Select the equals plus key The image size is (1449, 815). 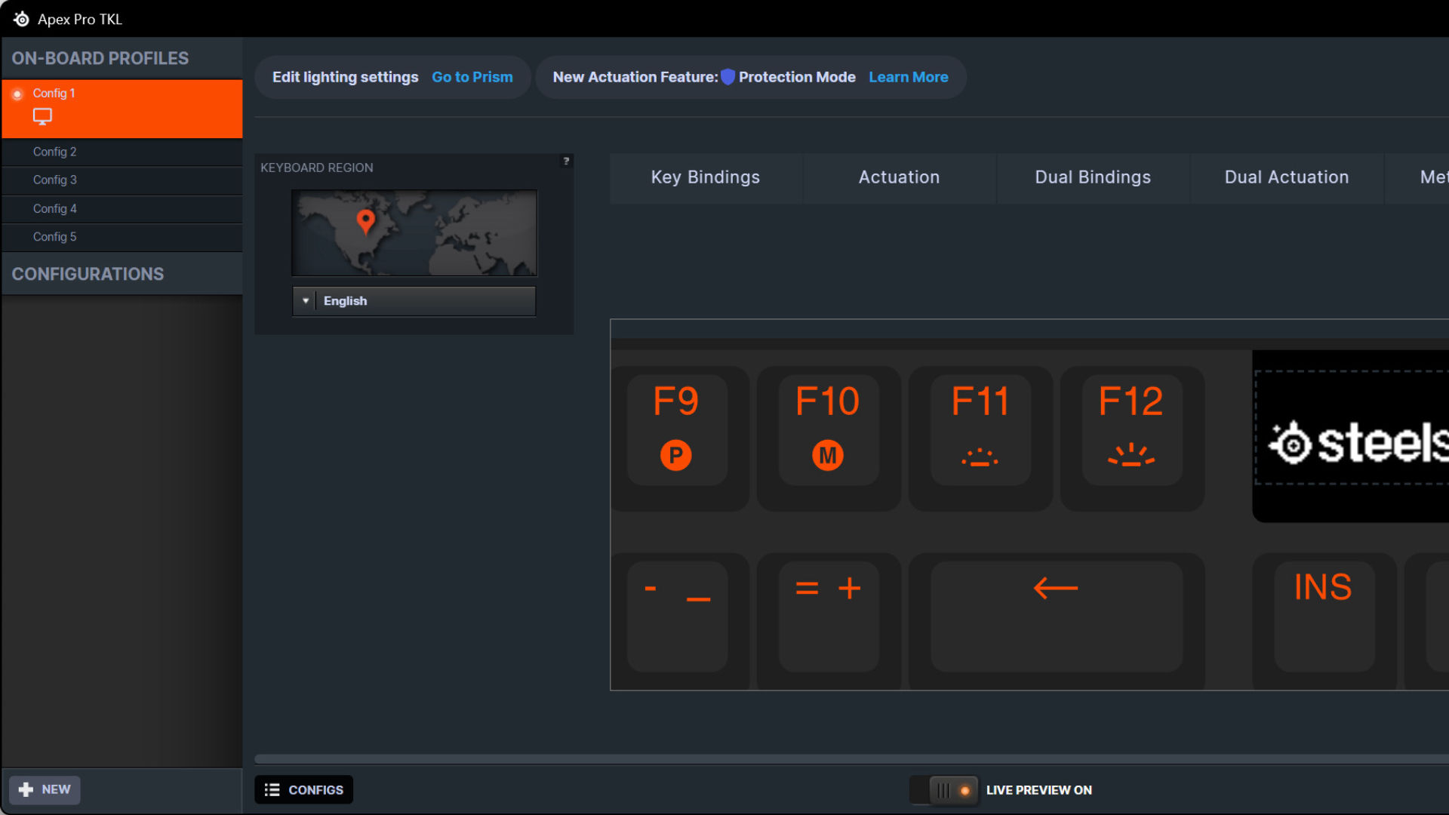(x=829, y=617)
